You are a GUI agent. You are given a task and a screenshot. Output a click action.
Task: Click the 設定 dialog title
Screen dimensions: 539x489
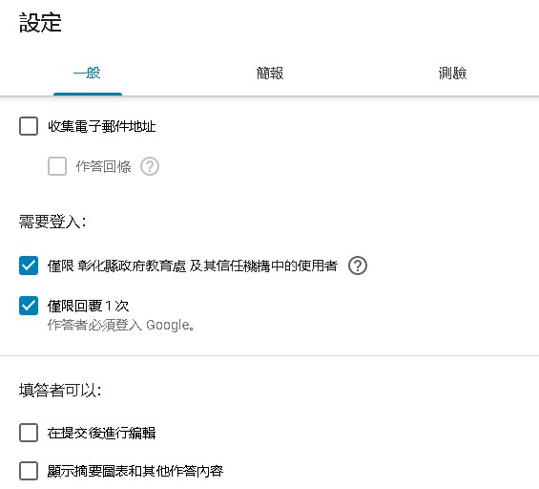(x=40, y=23)
